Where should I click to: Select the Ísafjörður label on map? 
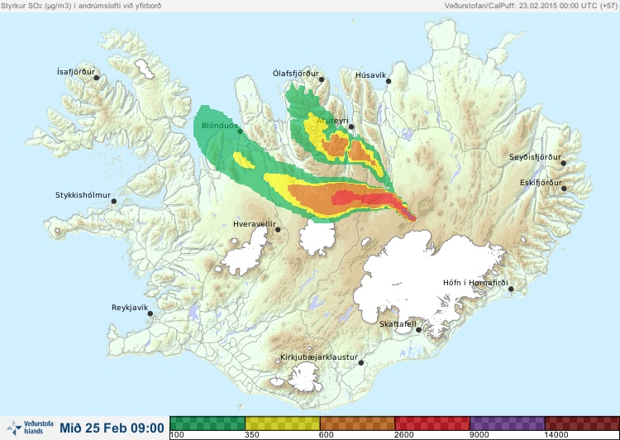[x=76, y=72]
